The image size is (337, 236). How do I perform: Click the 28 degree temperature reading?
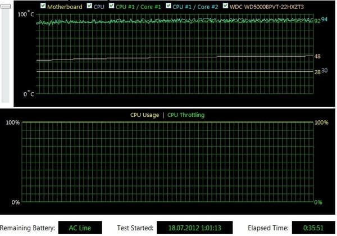(x=317, y=72)
